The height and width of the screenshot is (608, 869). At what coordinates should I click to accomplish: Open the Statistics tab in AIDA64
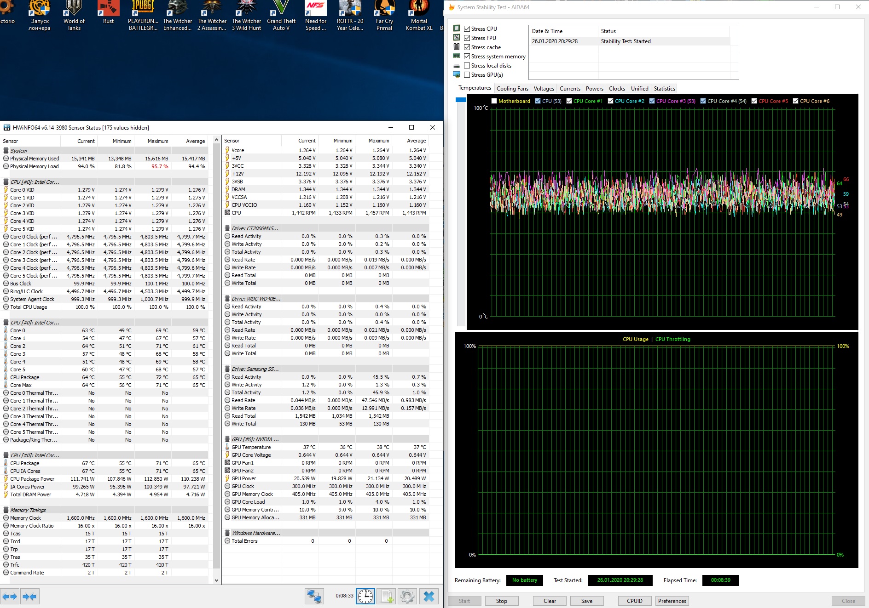click(664, 89)
